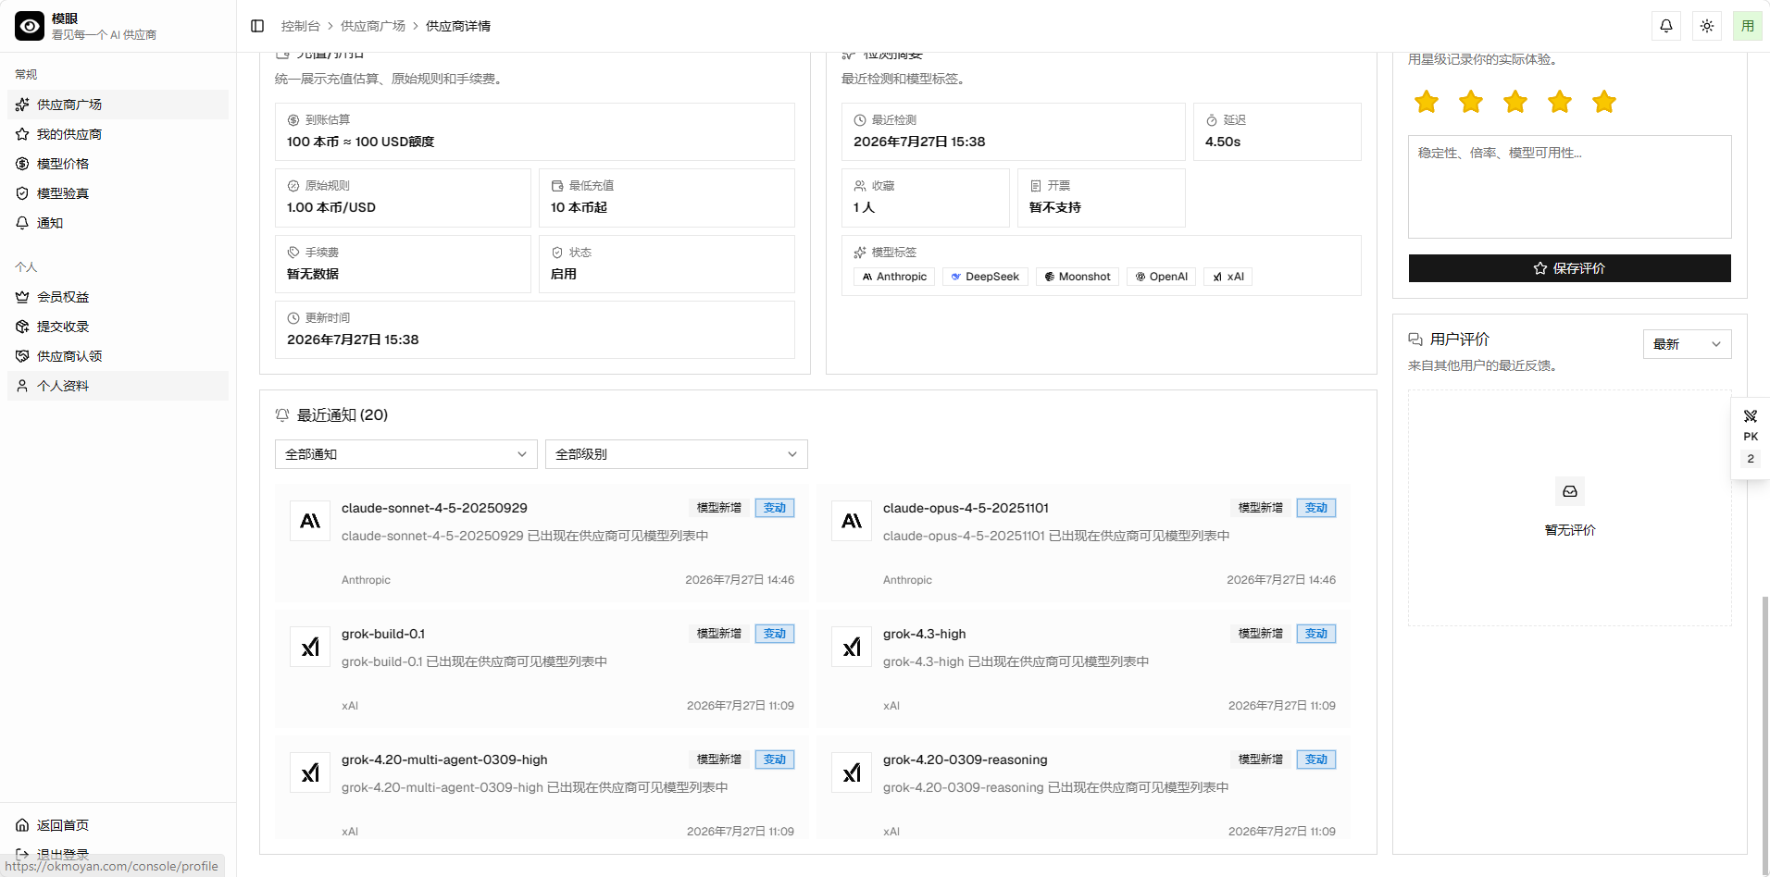Select the fifth rating star
The width and height of the screenshot is (1770, 877).
[1604, 102]
